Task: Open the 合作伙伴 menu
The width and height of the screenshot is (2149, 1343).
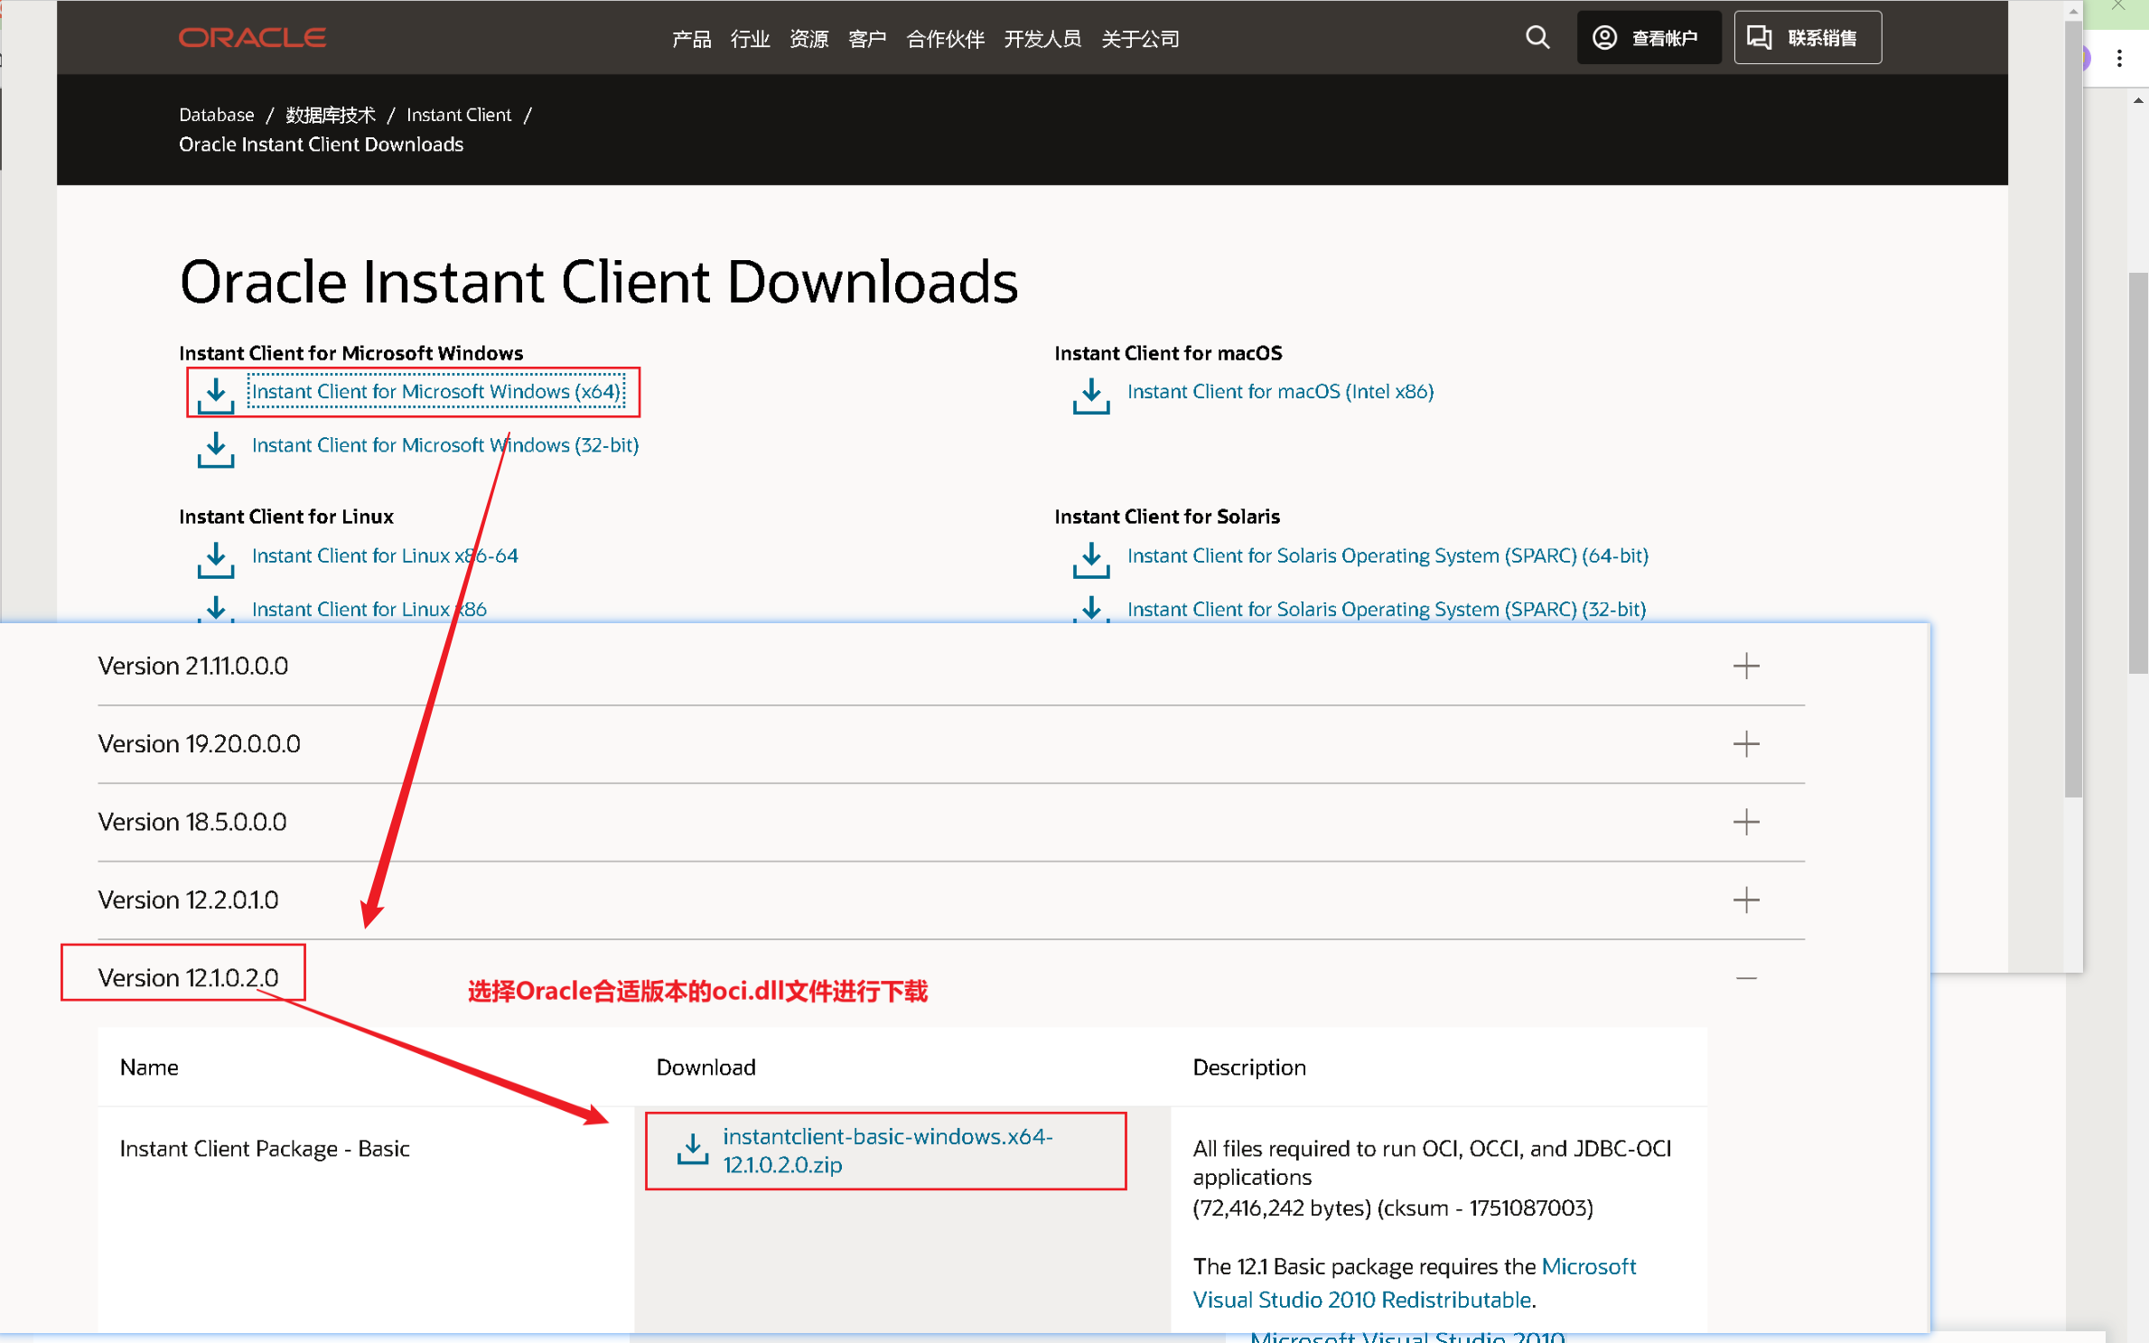Action: click(945, 39)
